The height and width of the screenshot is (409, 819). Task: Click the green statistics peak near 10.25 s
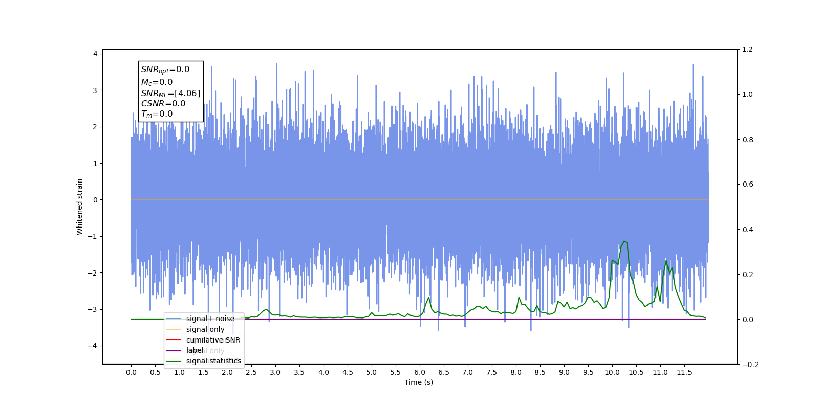click(x=624, y=241)
